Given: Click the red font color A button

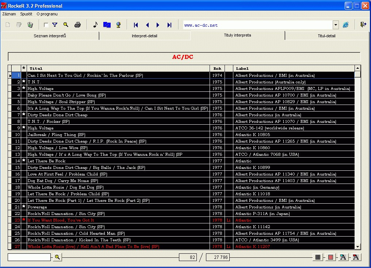Looking at the screenshot, I should click(x=356, y=257).
